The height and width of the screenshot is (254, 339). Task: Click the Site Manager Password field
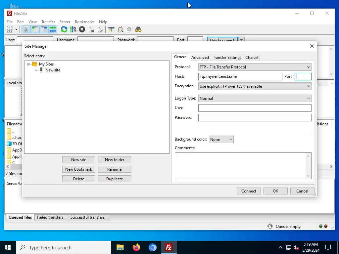tap(255, 117)
